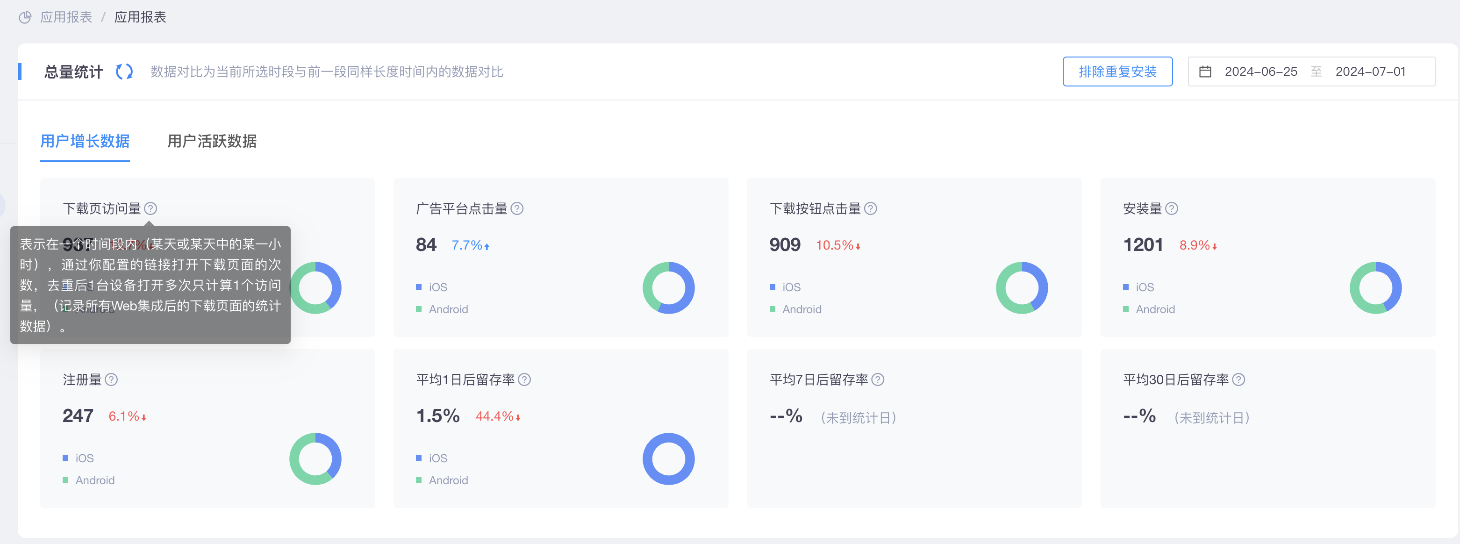Click start date 2024-06-25 field

(x=1260, y=72)
